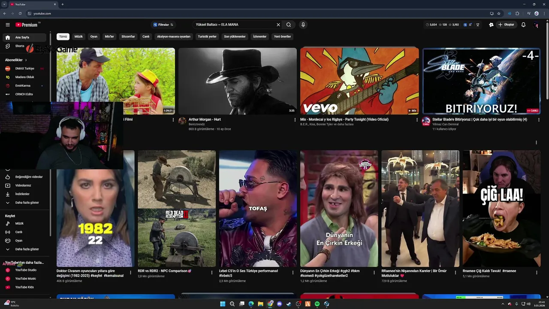Open Beğendiğim videolar playlist

25,177
